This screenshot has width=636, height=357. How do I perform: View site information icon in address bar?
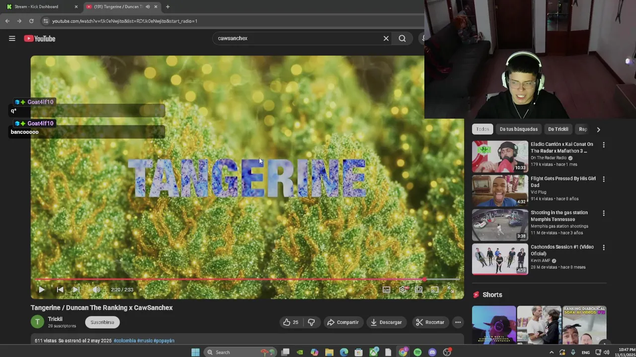[45, 21]
